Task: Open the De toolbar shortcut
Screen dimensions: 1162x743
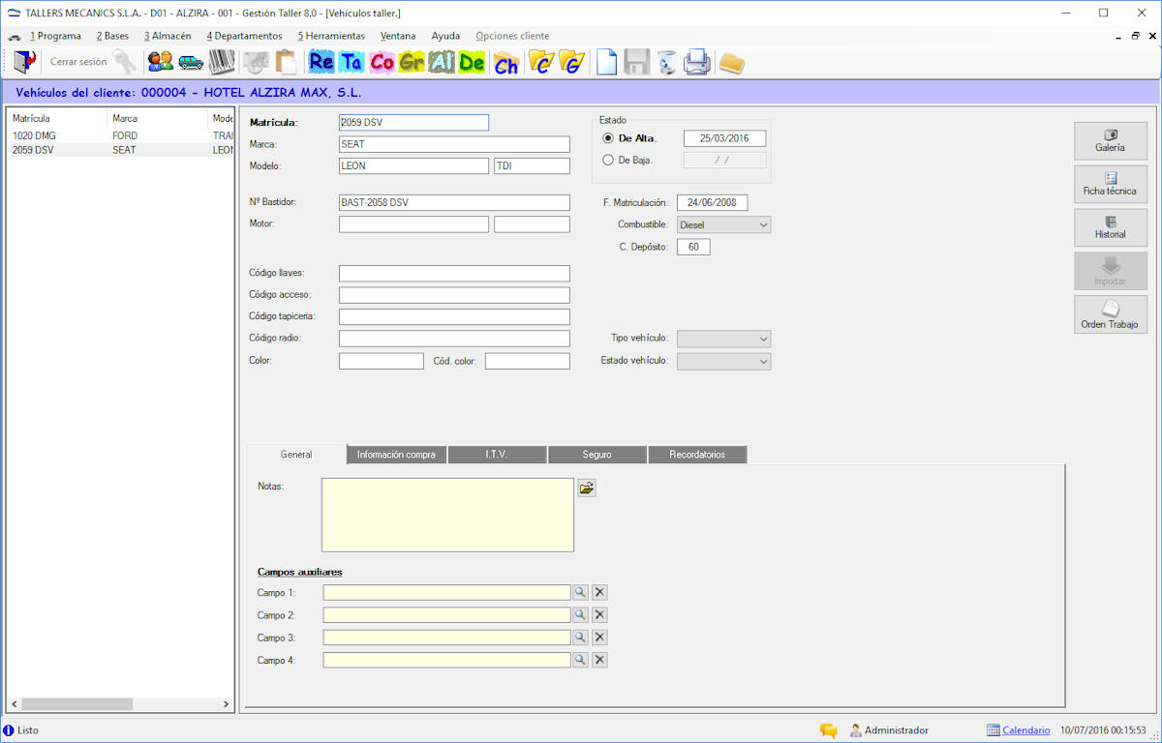Action: pos(472,63)
